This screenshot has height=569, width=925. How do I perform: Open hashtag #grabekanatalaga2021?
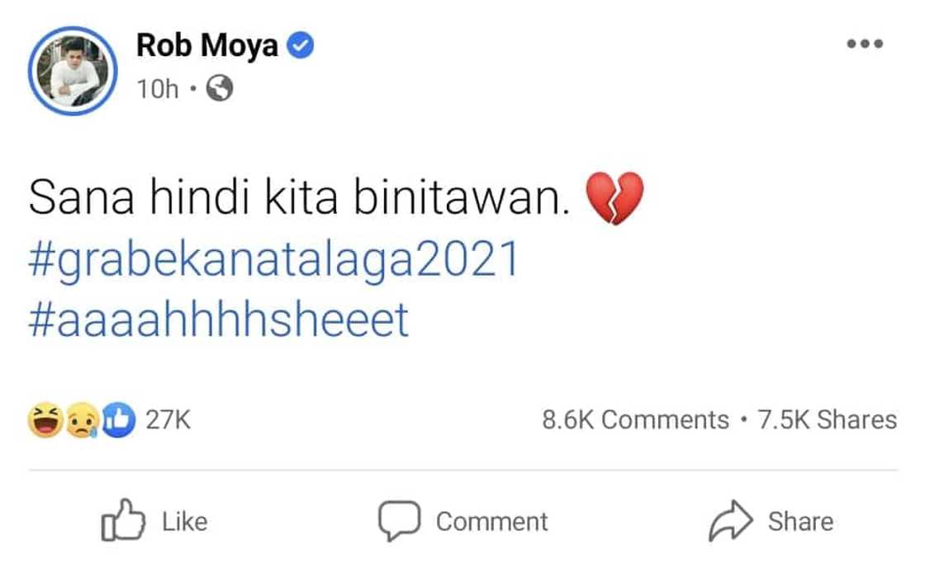tap(273, 259)
